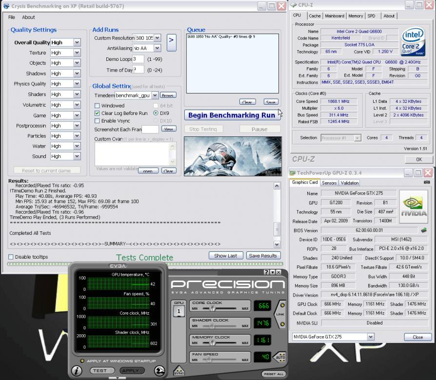The width and height of the screenshot is (436, 380).
Task: Toggle AUTO fan speed in Precision
Action: 280,357
